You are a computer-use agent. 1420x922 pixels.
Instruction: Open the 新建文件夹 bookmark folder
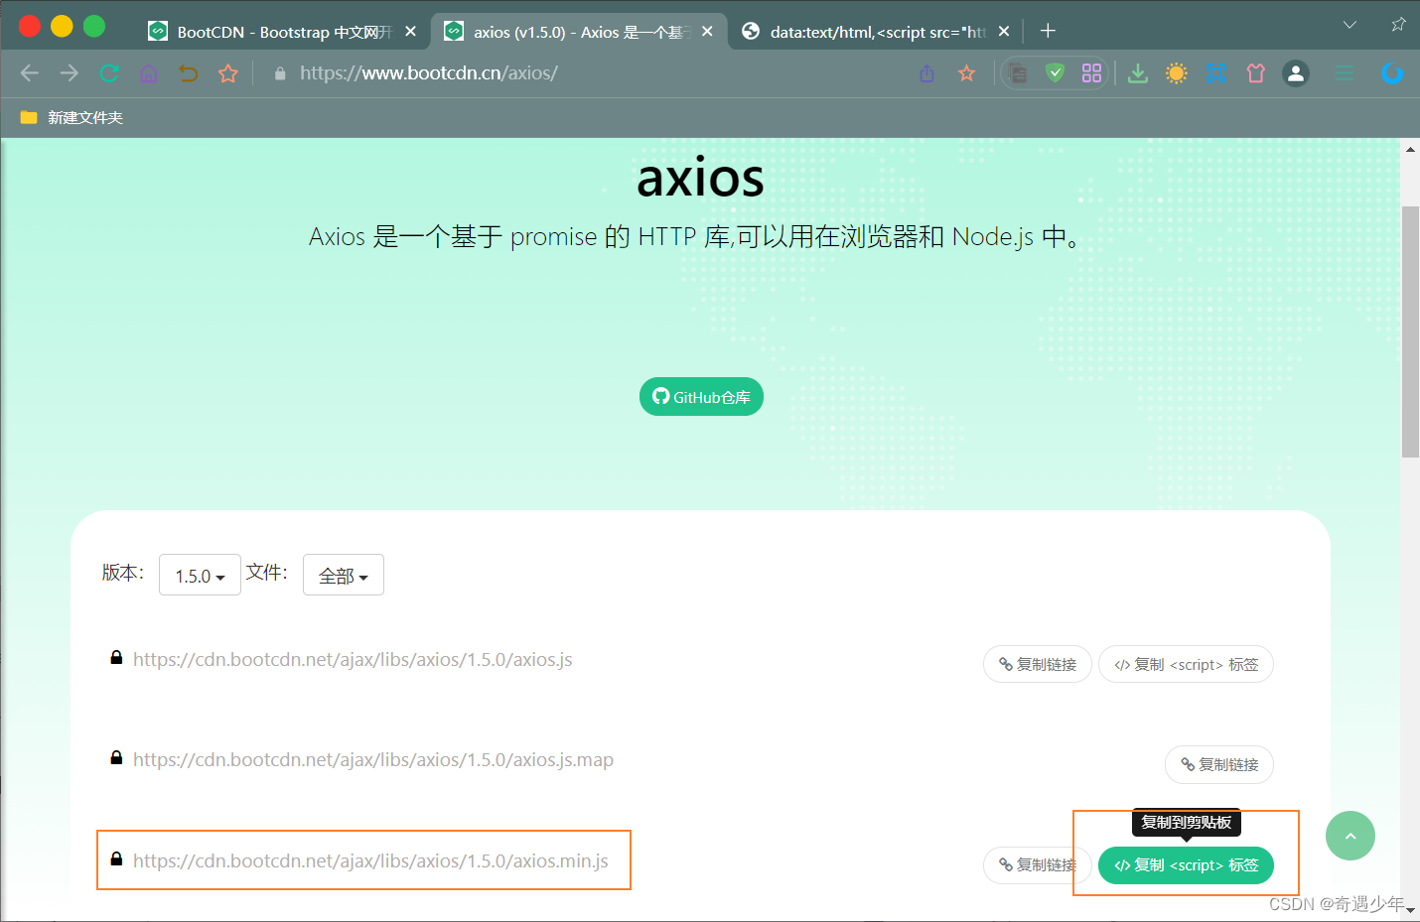pyautogui.click(x=71, y=117)
